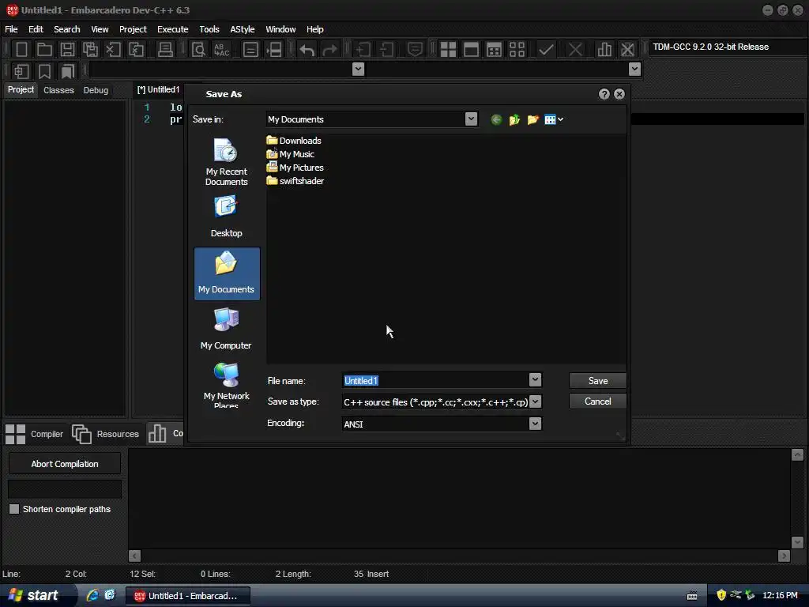The width and height of the screenshot is (809, 607).
Task: Click the Print toolbar icon
Action: click(165, 50)
